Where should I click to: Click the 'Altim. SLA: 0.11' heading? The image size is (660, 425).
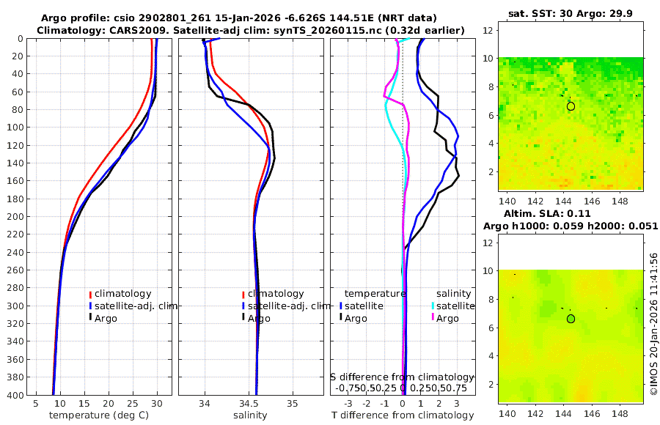coord(547,213)
